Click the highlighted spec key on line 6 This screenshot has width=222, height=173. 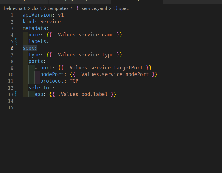[28, 48]
